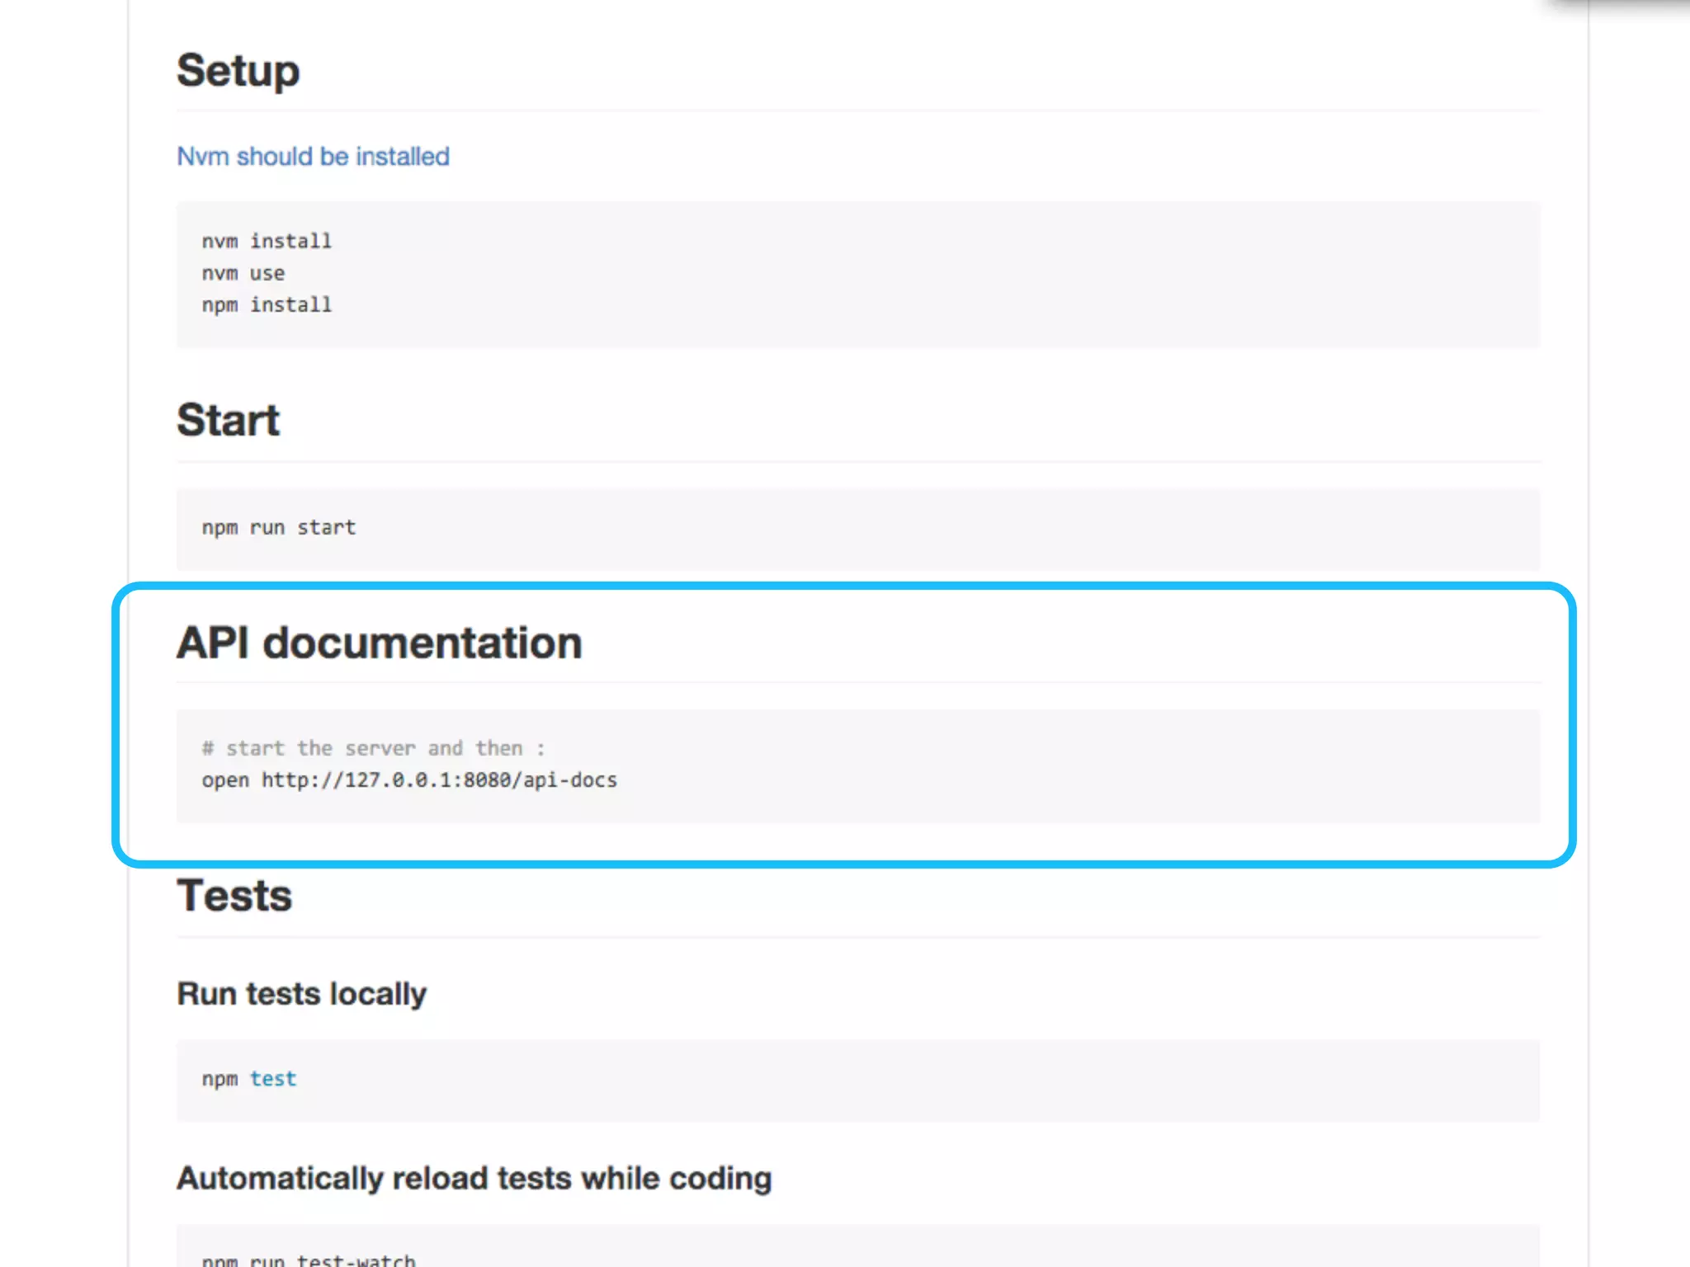1690x1267 pixels.
Task: Click the word 'open' before the URL
Action: (225, 780)
